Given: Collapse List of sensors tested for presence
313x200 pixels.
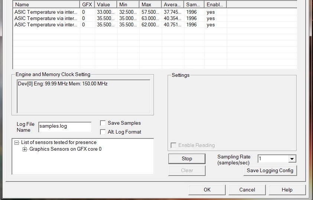Looking at the screenshot, I should tap(17, 142).
